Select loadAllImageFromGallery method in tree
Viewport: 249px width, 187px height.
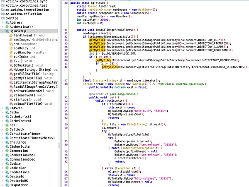[36, 86]
